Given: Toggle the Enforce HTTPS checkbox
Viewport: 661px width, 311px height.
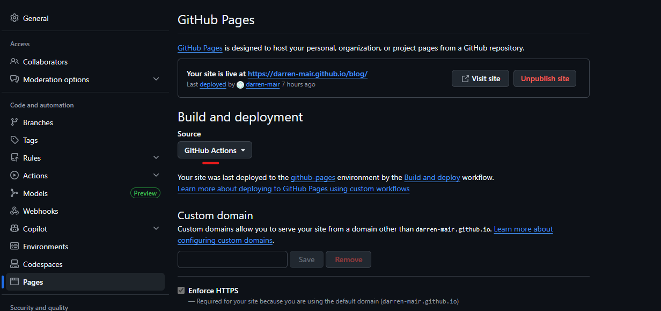Looking at the screenshot, I should coord(181,291).
